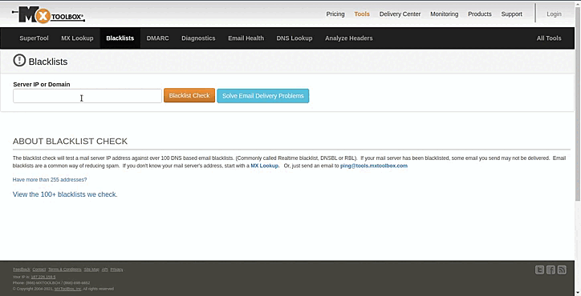Viewport: 581px width, 296px height.
Task: Switch to the DMARC tab
Action: pyautogui.click(x=157, y=38)
